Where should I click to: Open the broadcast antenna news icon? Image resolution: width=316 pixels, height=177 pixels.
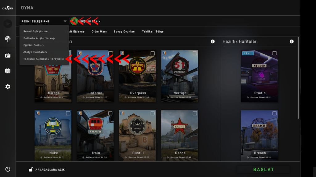(x=8, y=39)
